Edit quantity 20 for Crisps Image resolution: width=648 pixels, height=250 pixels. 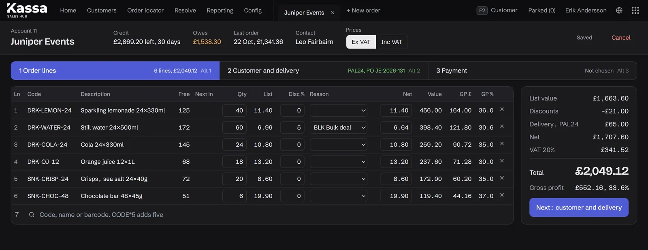(x=234, y=179)
